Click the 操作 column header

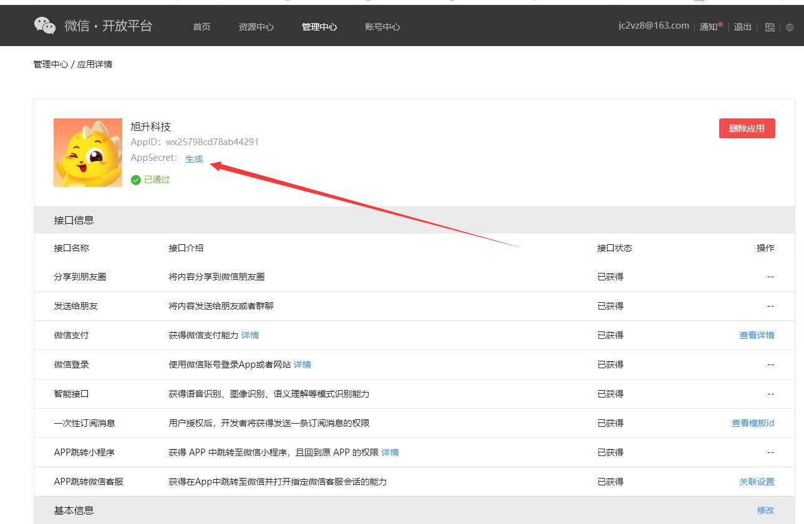tap(766, 248)
